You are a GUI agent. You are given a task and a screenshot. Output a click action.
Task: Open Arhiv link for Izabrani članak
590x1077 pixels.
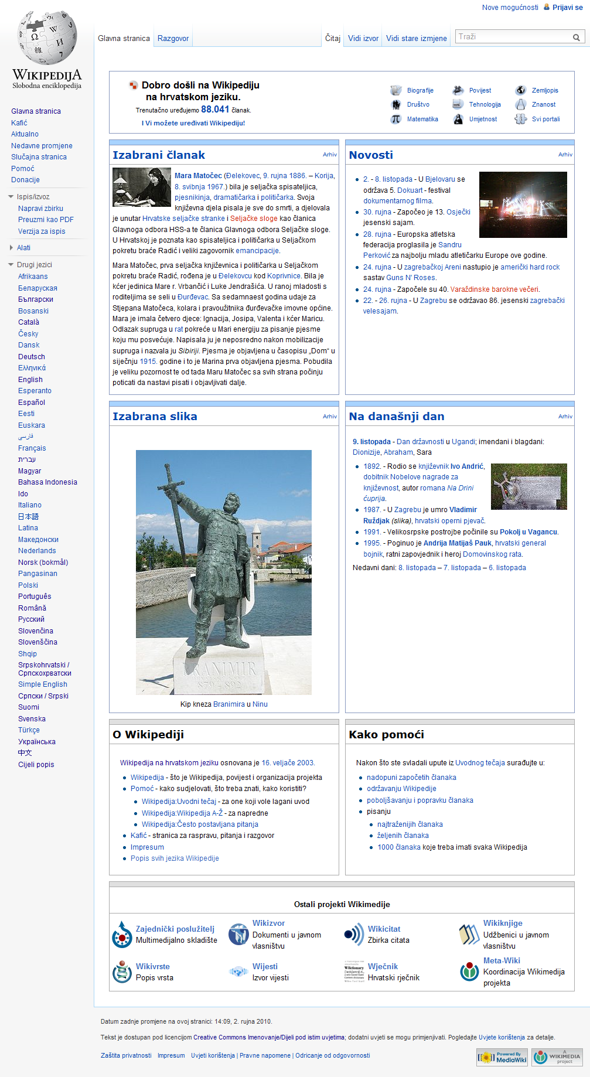(330, 155)
